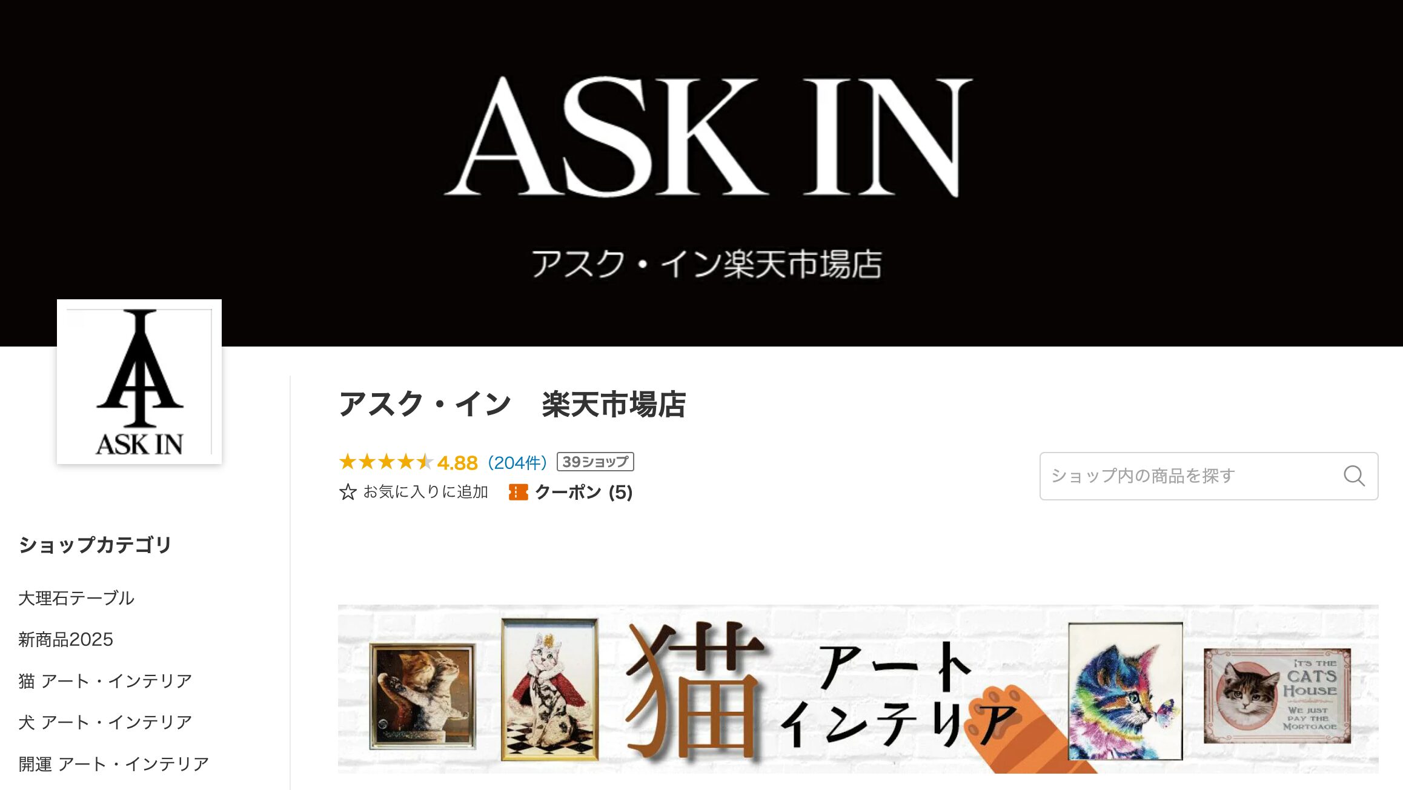Open the 新商品2025 category
1403x790 pixels.
coord(66,640)
